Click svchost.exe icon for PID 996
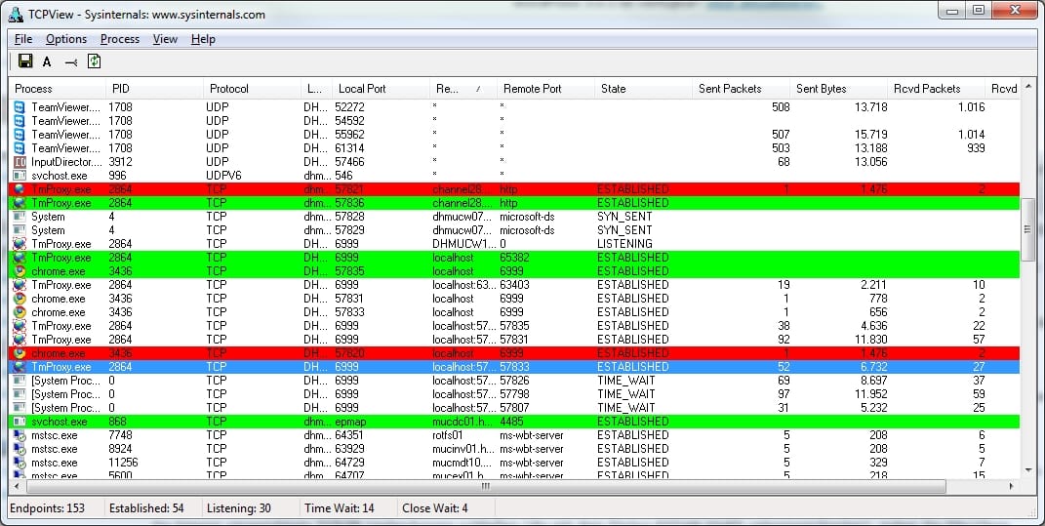Viewport: 1045px width, 526px height. coord(20,176)
